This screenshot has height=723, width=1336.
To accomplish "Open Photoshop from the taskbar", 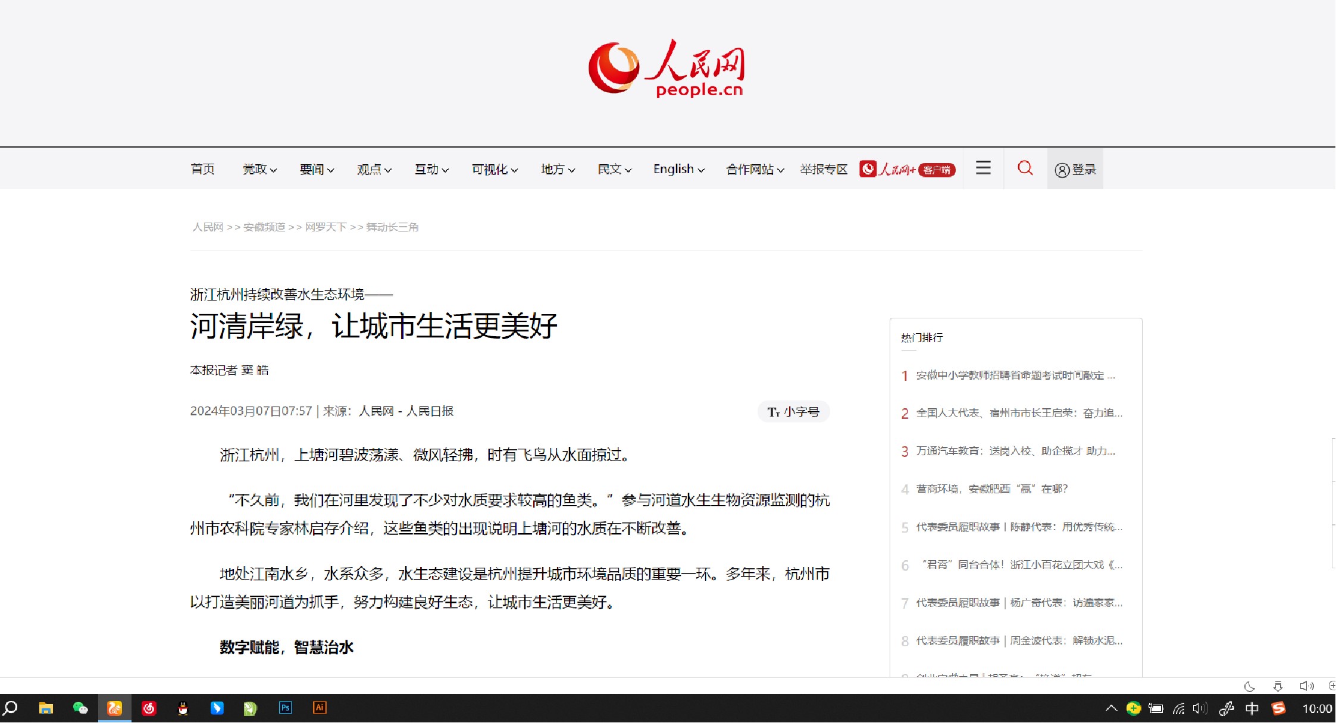I will coord(286,708).
